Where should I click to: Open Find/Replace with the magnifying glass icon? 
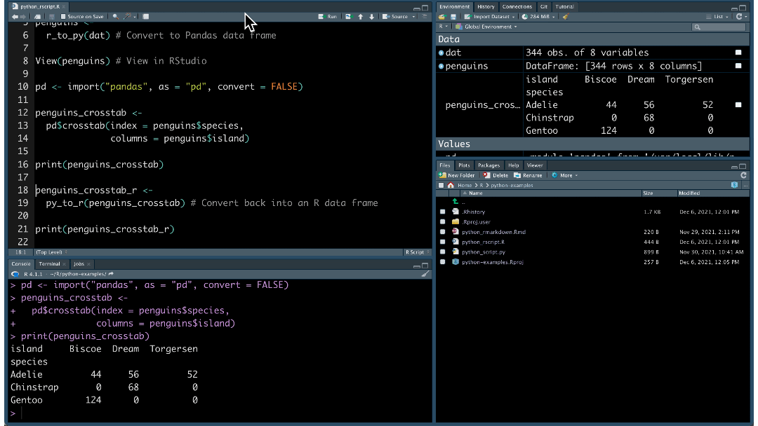(114, 15)
